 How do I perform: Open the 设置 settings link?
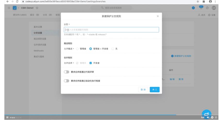point(212,15)
